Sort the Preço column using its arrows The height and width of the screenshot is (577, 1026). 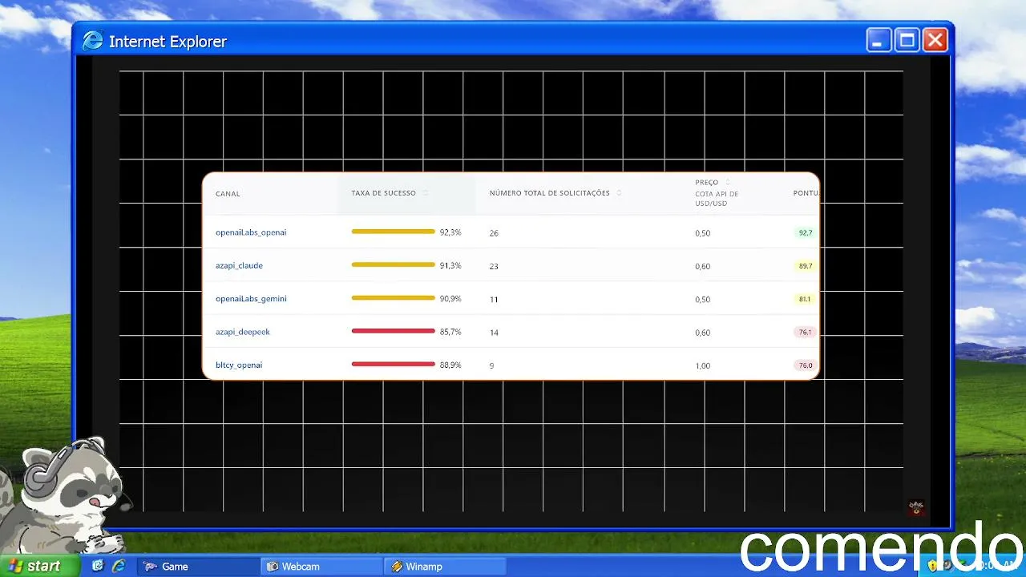coord(728,183)
